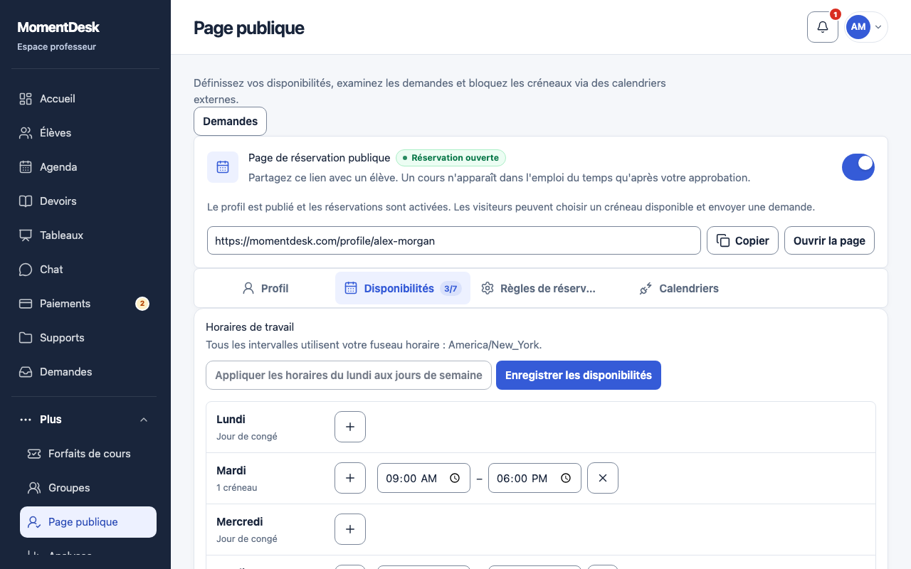The height and width of the screenshot is (569, 911).
Task: Open the Règles de réservation tab
Action: click(x=538, y=288)
